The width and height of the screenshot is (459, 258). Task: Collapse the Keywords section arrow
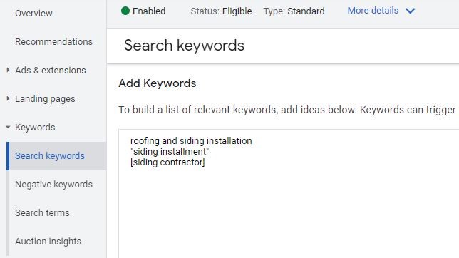(8, 127)
